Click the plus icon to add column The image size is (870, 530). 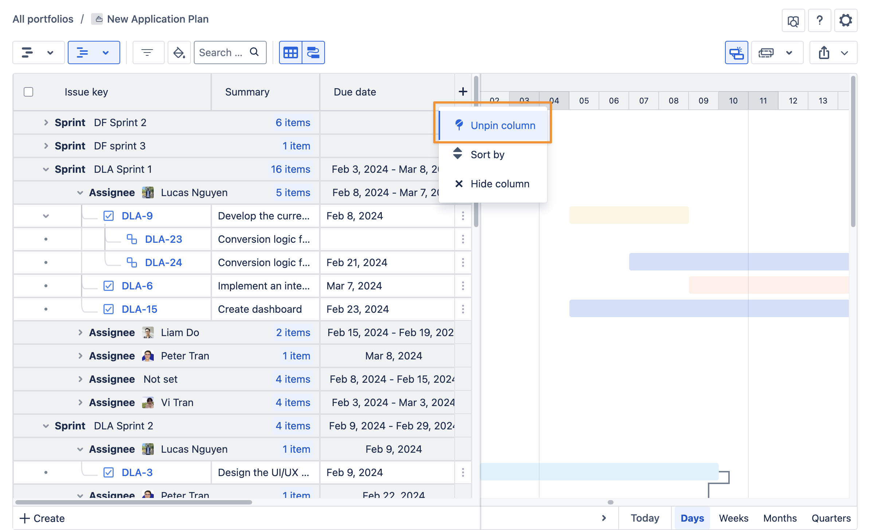pos(463,91)
